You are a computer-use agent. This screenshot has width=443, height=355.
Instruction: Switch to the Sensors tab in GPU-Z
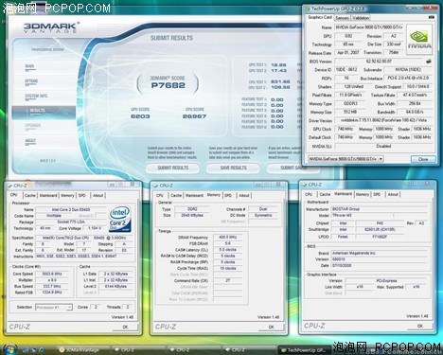pyautogui.click(x=343, y=18)
